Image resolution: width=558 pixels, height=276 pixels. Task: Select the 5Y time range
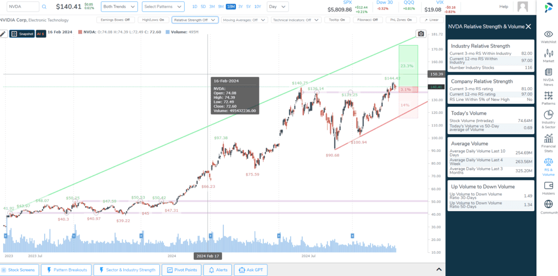(x=249, y=7)
